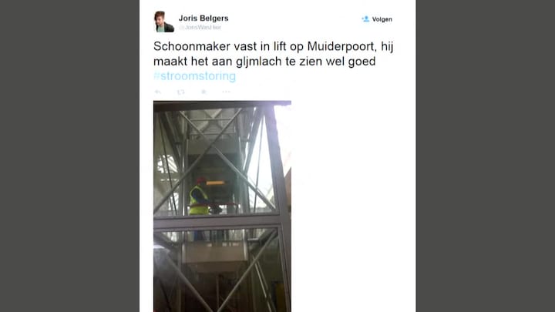
Task: Favorite the tweet with the star icon
Action: pyautogui.click(x=203, y=92)
